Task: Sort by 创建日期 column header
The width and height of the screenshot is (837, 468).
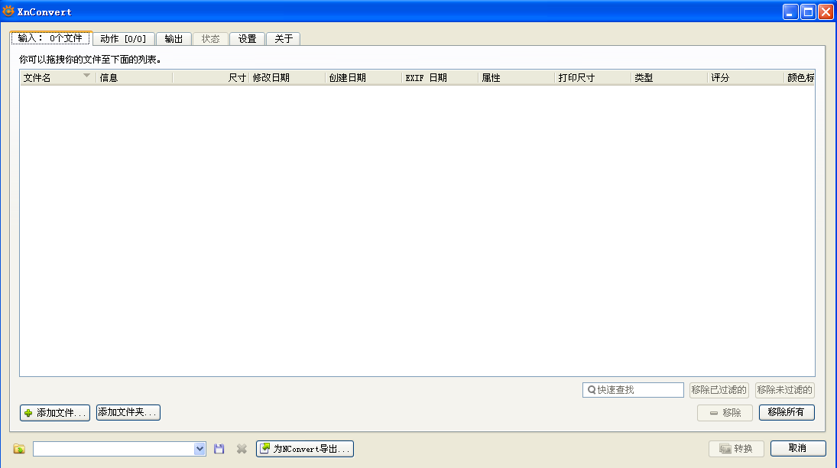Action: click(x=364, y=77)
